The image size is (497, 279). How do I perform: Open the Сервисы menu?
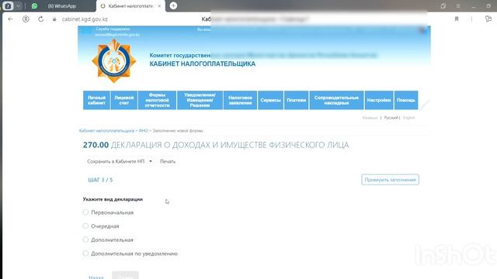(270, 100)
